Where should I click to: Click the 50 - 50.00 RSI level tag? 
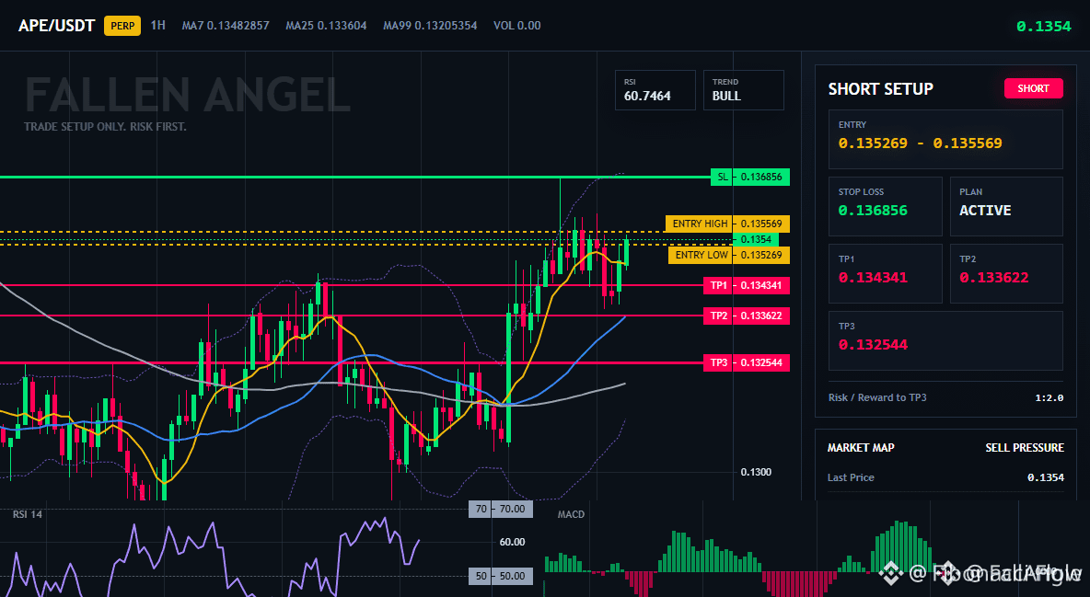(501, 576)
